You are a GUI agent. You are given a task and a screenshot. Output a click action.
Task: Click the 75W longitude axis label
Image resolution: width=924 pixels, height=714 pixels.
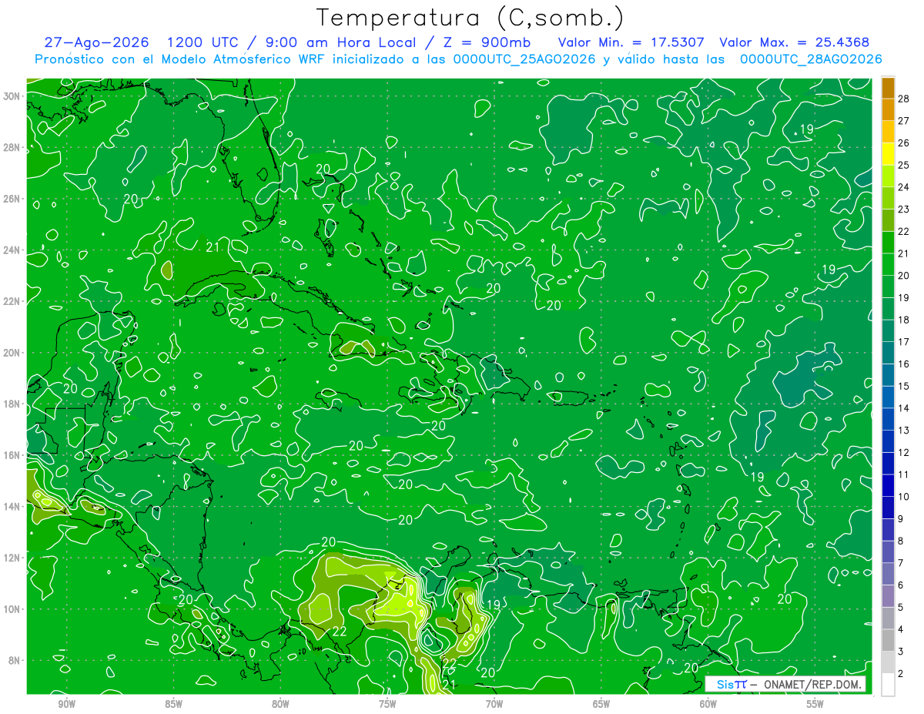(387, 704)
